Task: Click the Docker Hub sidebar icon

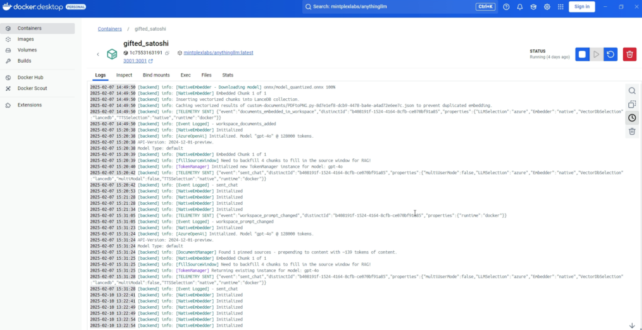Action: 8,77
